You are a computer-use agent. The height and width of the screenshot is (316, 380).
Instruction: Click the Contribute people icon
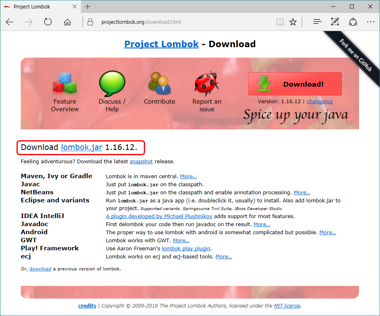[160, 83]
